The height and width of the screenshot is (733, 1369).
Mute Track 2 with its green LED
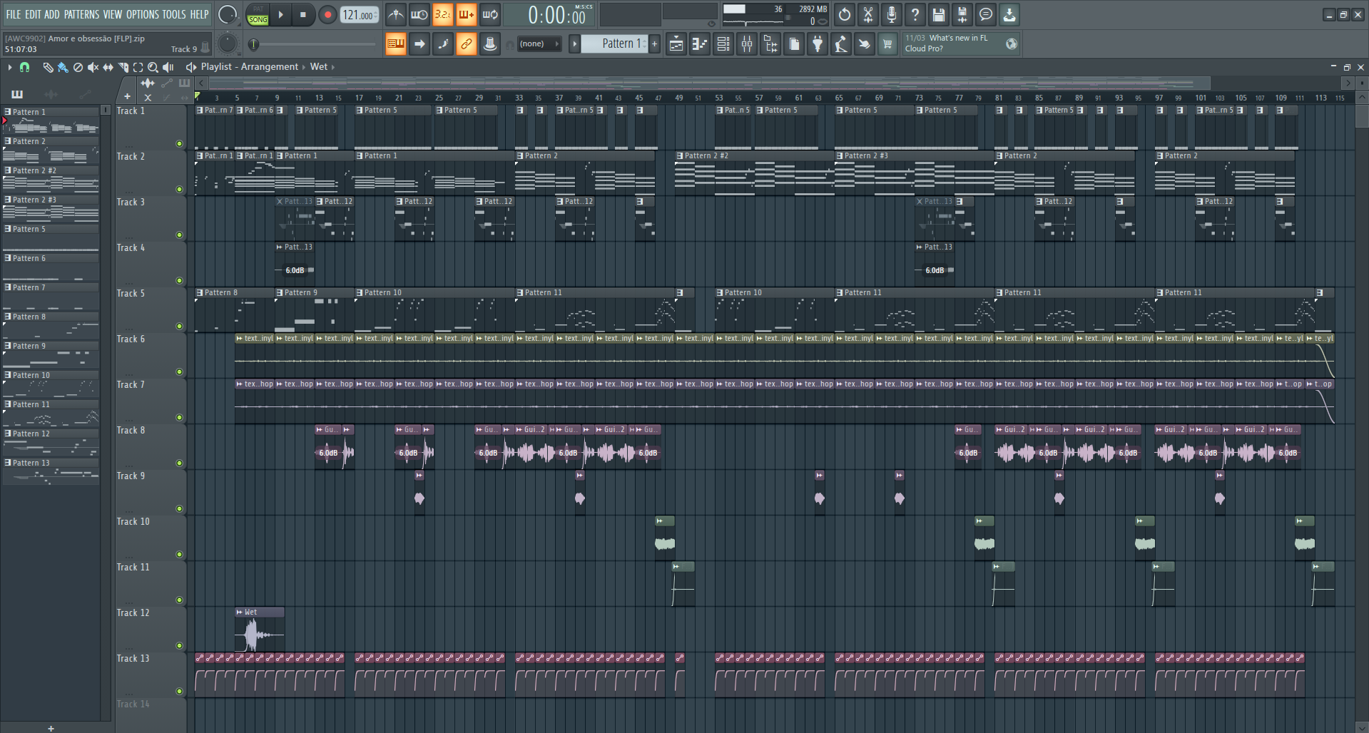click(x=179, y=190)
